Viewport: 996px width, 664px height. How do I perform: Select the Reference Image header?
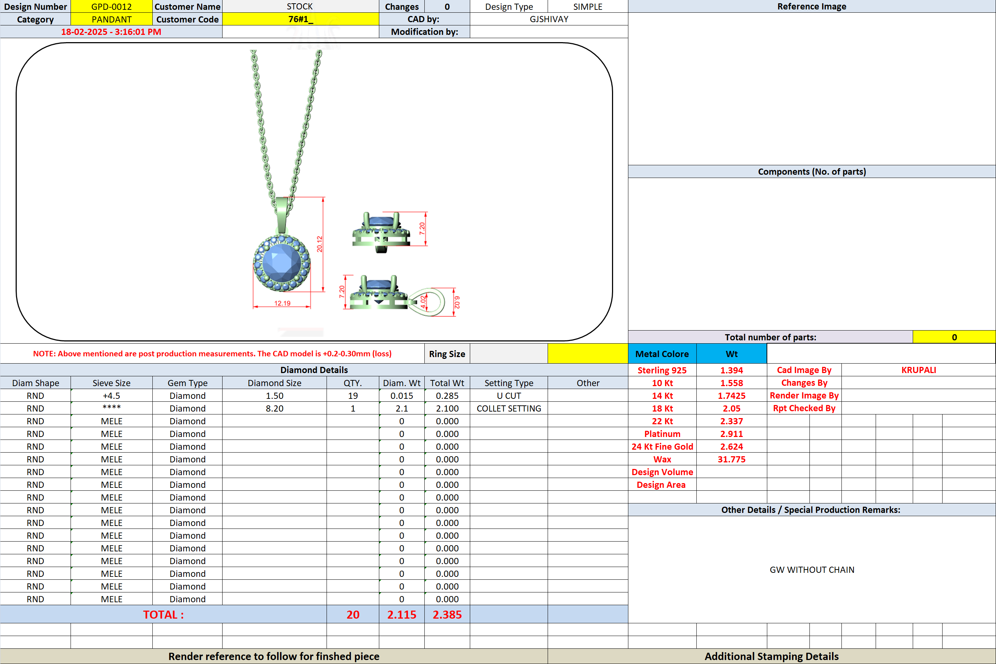click(812, 6)
